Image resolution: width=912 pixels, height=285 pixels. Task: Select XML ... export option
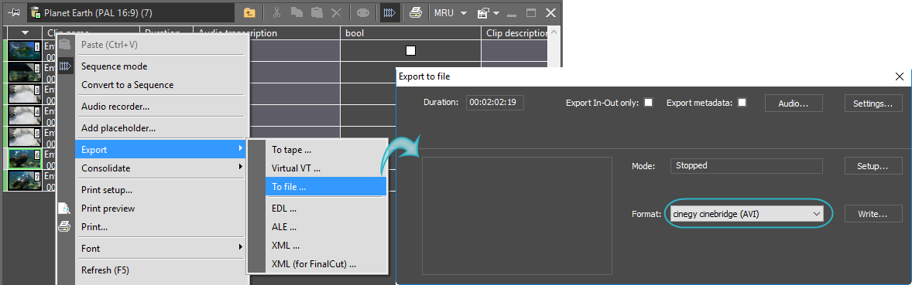pyautogui.click(x=326, y=246)
